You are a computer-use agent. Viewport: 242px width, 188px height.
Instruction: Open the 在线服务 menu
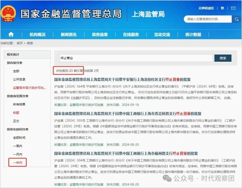(131, 35)
